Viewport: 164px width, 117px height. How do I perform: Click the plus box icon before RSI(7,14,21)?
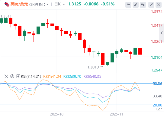click(18, 77)
